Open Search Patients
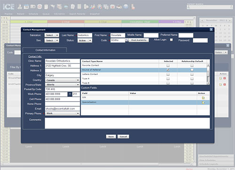Viewport: 235px width, 170px height. 77,14
